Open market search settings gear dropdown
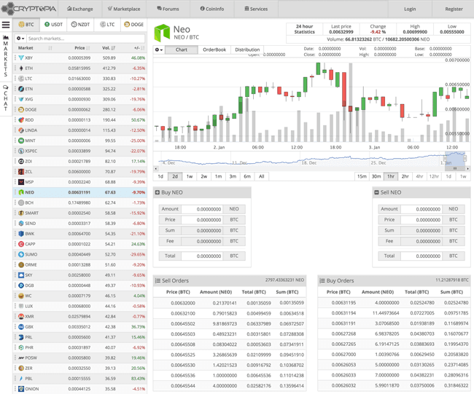This screenshot has height=394, width=474. coord(20,39)
